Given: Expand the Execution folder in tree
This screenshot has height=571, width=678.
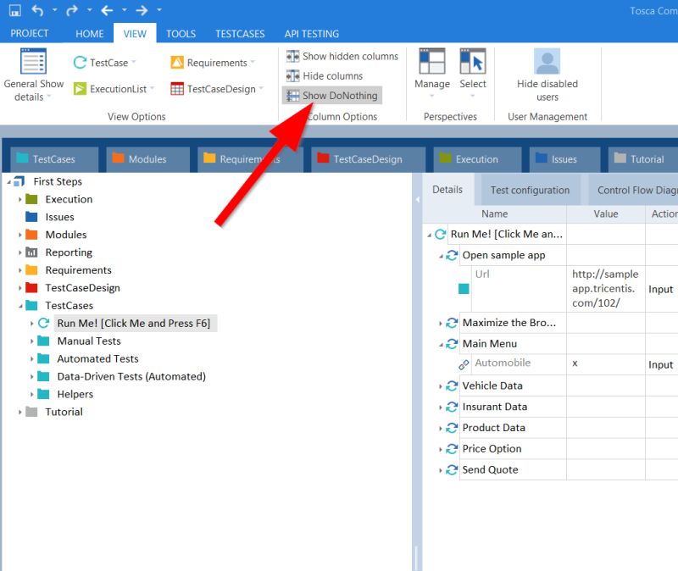Looking at the screenshot, I should pyautogui.click(x=19, y=200).
